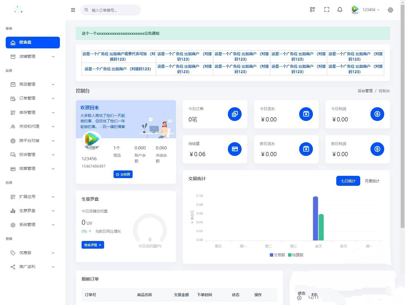Viewport: 405px width, 305px height.
Task: Expand the 店铺管理 sidebar menu
Action: 33,57
